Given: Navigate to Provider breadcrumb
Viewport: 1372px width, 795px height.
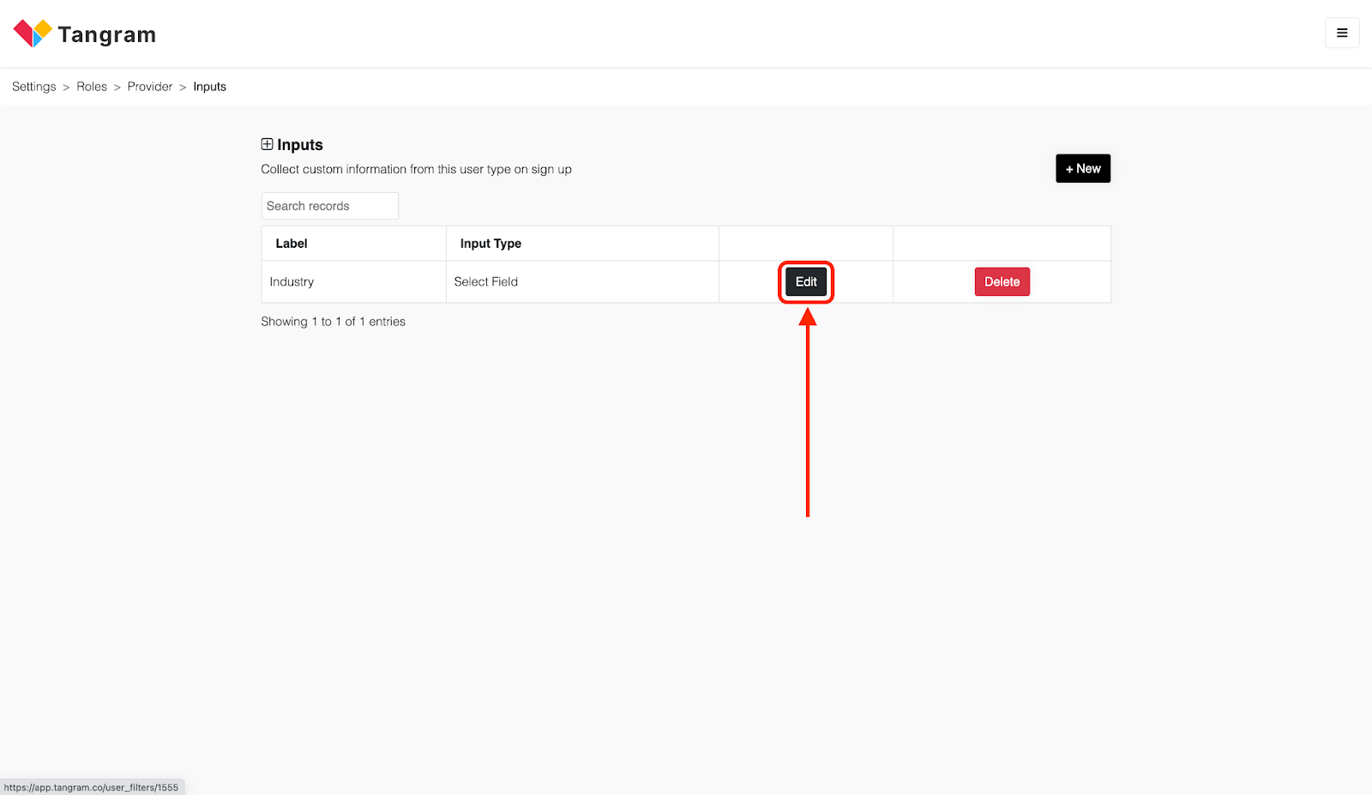Looking at the screenshot, I should click(150, 87).
